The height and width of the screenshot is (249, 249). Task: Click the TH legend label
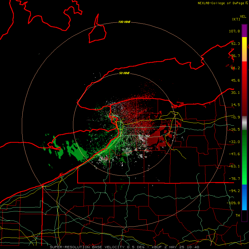point(238,215)
